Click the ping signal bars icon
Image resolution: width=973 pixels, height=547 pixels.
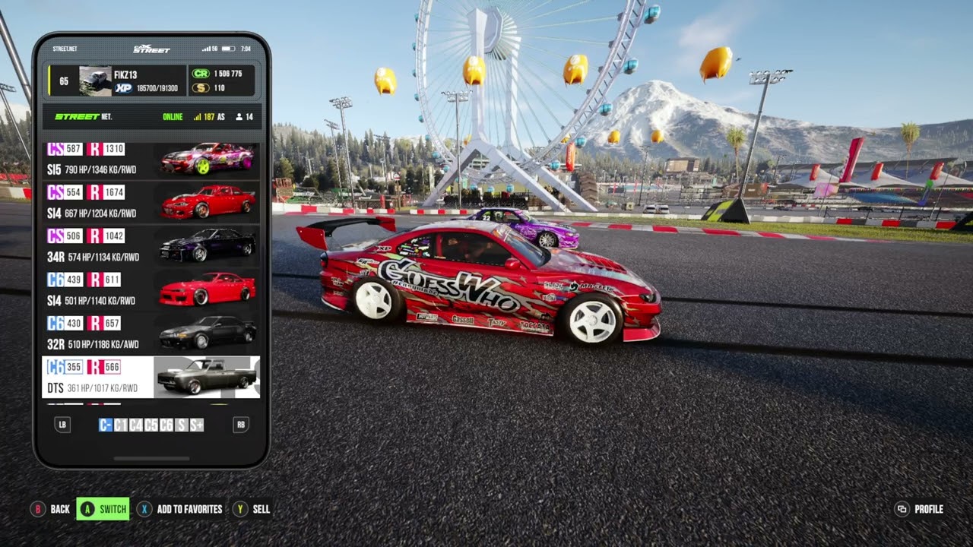(x=197, y=117)
